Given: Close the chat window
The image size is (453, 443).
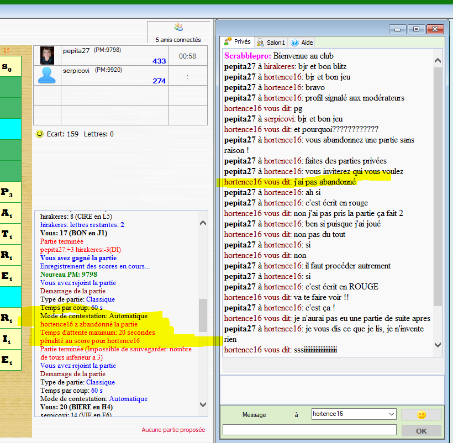Looking at the screenshot, I should click(435, 29).
